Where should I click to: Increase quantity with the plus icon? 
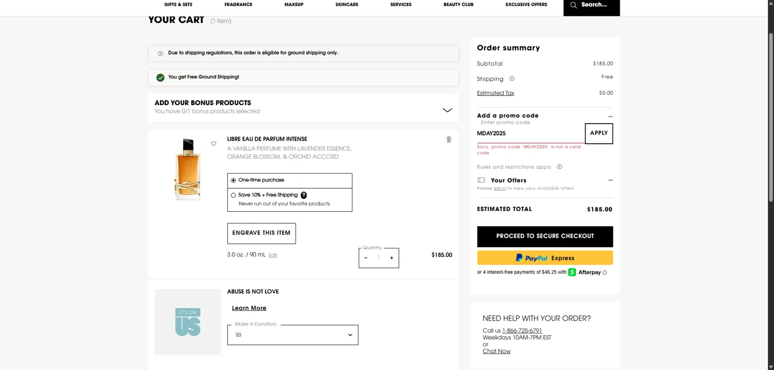tap(392, 258)
